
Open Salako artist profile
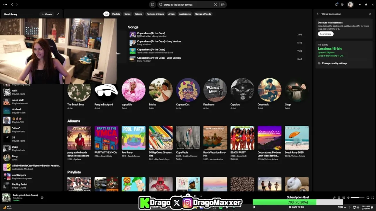click(161, 94)
